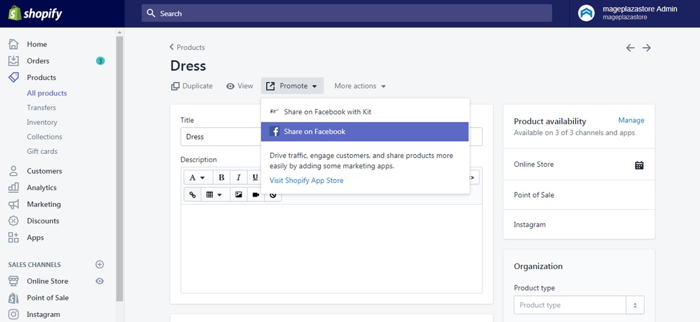
Task: Click into the Search bar
Action: 346,13
